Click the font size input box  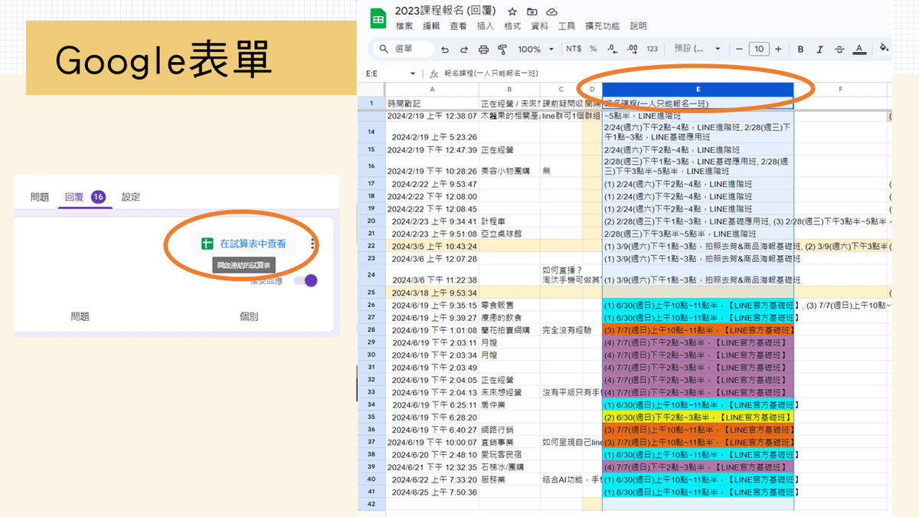pyautogui.click(x=758, y=49)
